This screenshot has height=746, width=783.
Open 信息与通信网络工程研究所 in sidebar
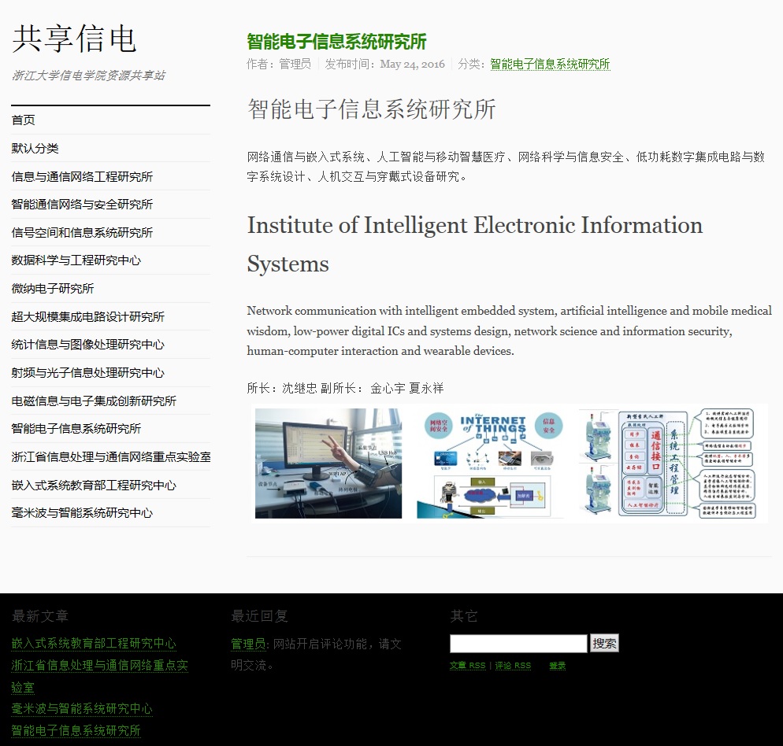point(82,176)
